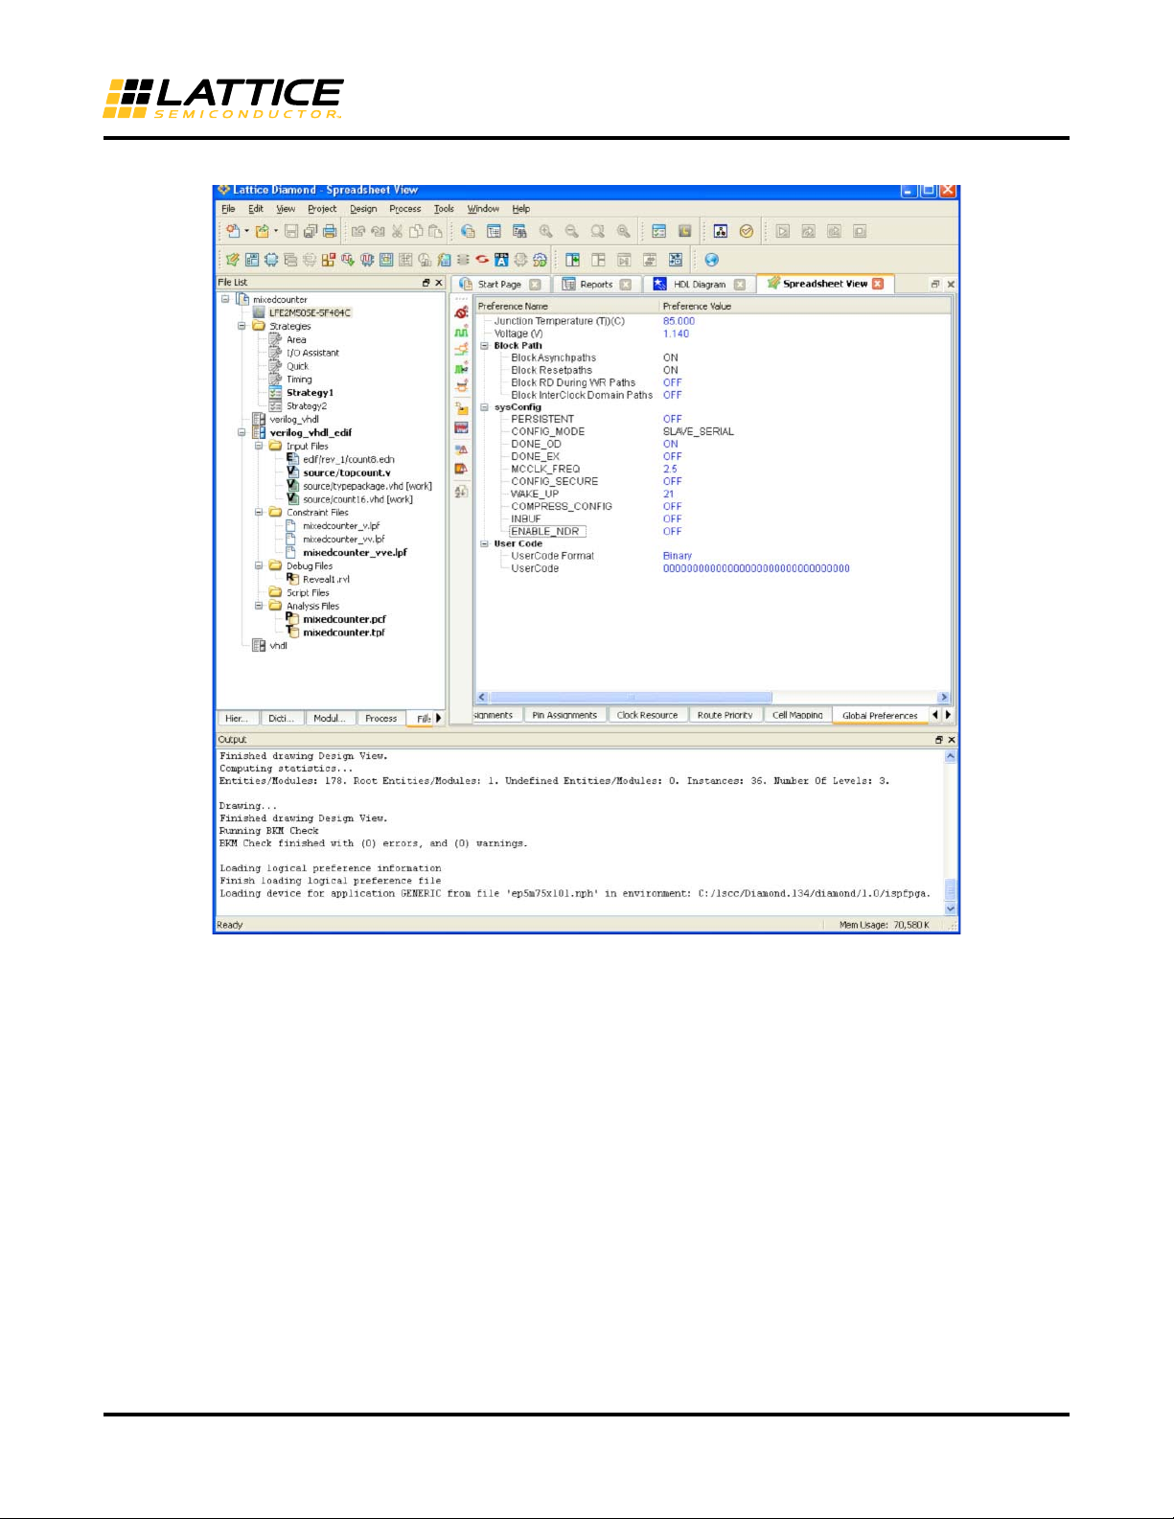1174x1519 pixels.
Task: Click the UserCode Format value Binary
Action: click(x=677, y=556)
